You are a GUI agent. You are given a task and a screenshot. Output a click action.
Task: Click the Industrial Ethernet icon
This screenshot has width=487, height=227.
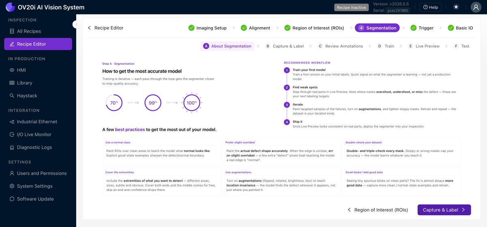tap(12, 122)
